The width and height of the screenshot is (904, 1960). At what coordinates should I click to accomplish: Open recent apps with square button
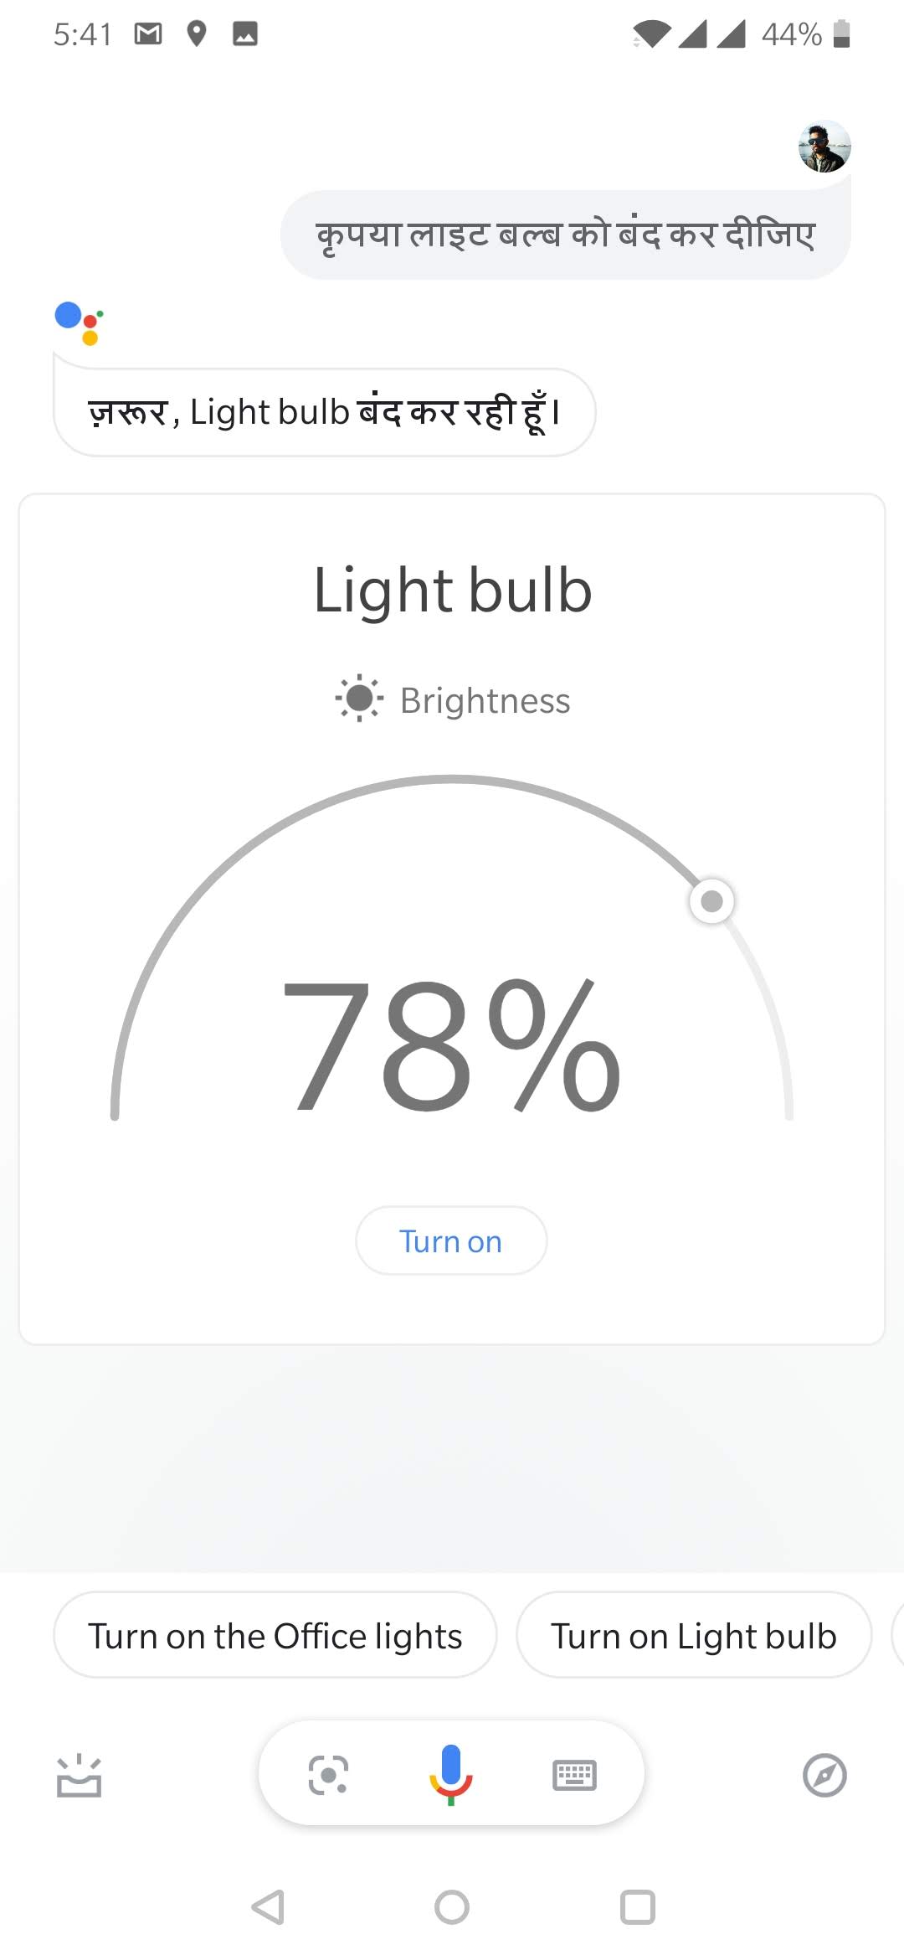pos(637,1907)
